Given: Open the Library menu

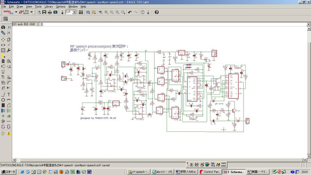Looking at the screenshot, I should click(x=49, y=6).
